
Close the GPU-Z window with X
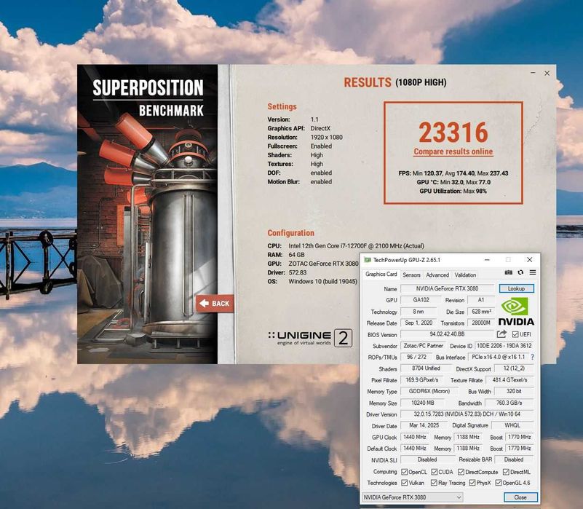click(529, 259)
